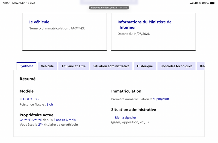Click the owner name G*****T A*****E
The height and width of the screenshot is (143, 218).
[x=31, y=120]
